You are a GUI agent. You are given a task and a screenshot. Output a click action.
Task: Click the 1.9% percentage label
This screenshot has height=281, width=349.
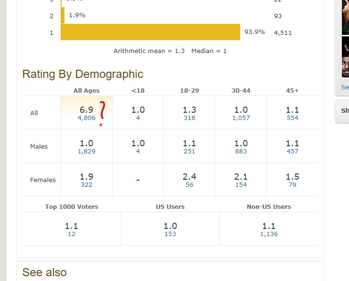pyautogui.click(x=77, y=15)
